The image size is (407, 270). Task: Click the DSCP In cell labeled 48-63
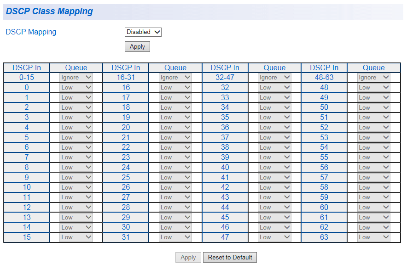click(x=324, y=78)
